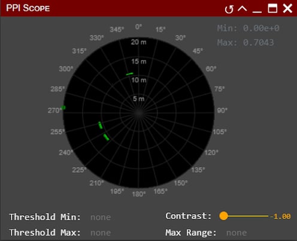This screenshot has width=297, height=241.
Task: Collapse the PPI Scope panel with the chevron-up icon
Action: (243, 9)
